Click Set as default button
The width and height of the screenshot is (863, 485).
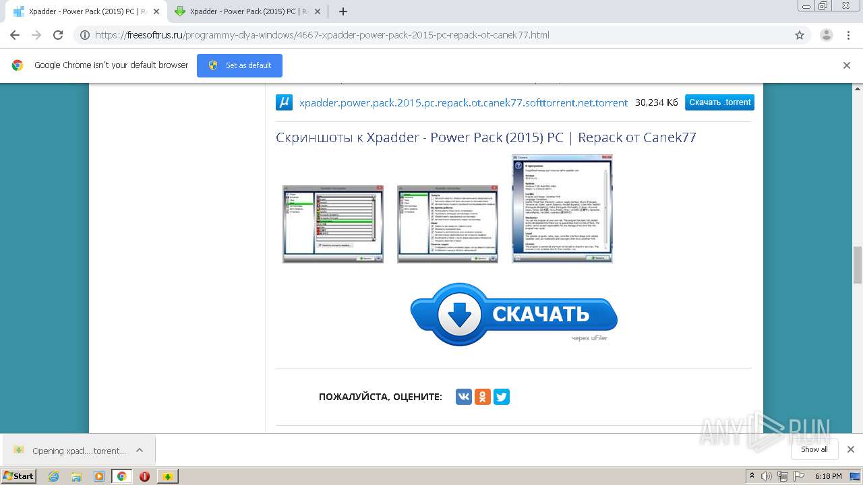(x=239, y=65)
